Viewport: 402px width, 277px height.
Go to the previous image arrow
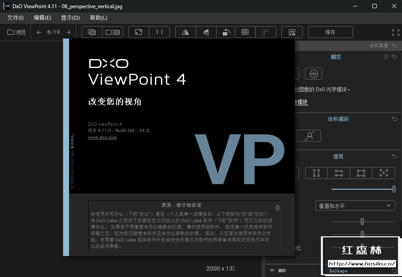click(x=39, y=32)
